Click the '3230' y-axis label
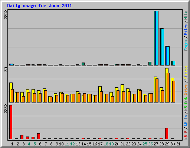 [x=6, y=108]
